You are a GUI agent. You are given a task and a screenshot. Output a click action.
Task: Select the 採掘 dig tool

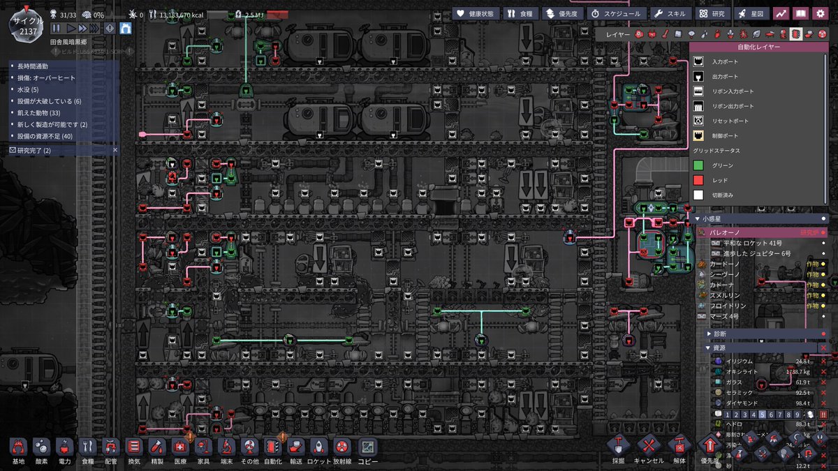click(x=619, y=448)
